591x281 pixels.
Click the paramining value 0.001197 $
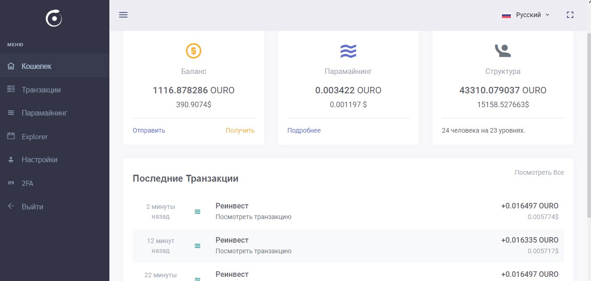348,104
